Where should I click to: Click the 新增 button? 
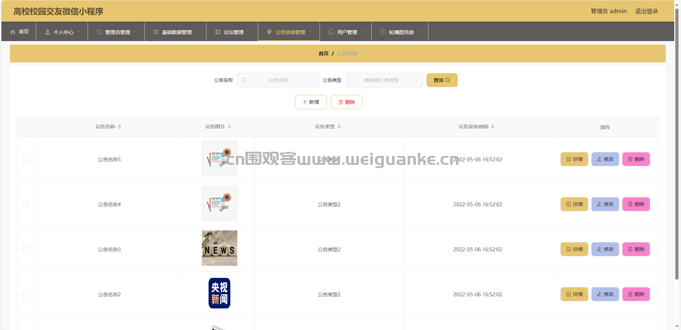[311, 102]
